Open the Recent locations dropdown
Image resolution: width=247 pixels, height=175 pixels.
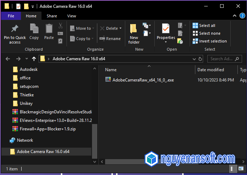click(27, 59)
